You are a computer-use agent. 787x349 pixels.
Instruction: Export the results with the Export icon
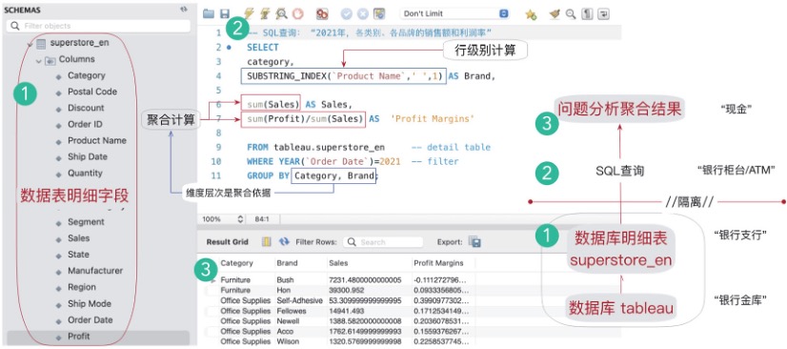474,242
